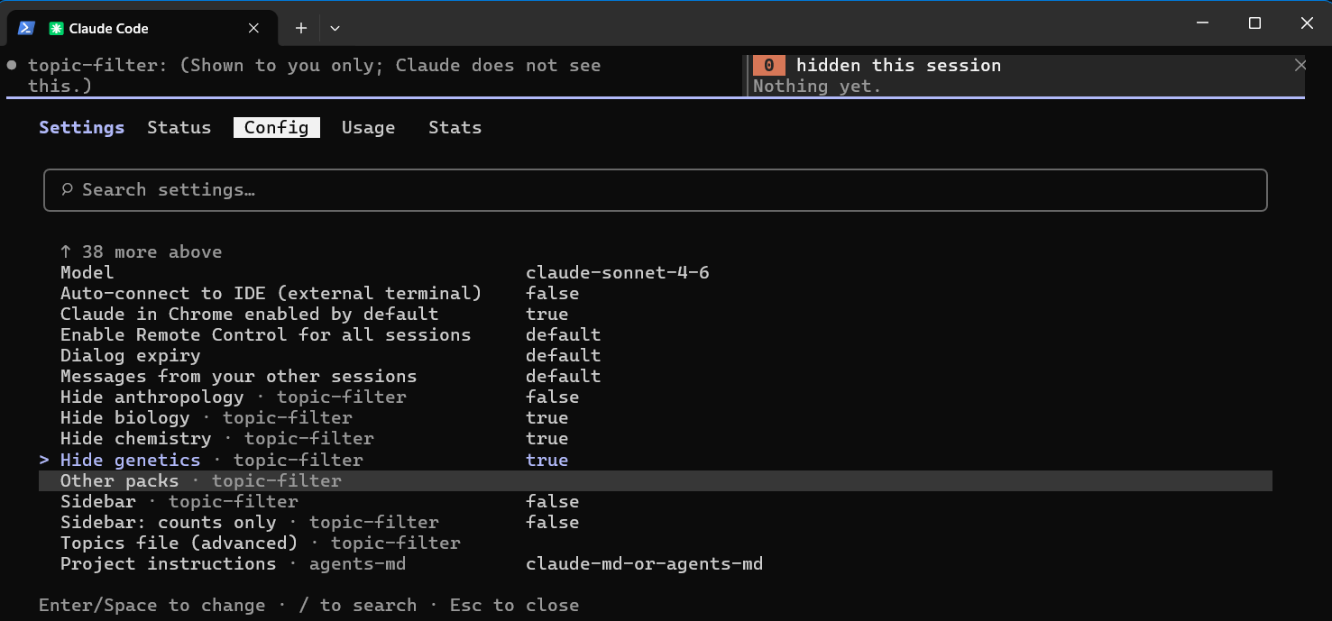Click the magnifier icon in Search settings

pyautogui.click(x=67, y=189)
